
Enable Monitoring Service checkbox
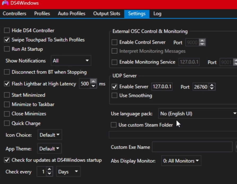click(114, 62)
